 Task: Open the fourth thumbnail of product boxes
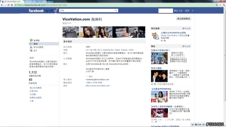tap(120, 32)
